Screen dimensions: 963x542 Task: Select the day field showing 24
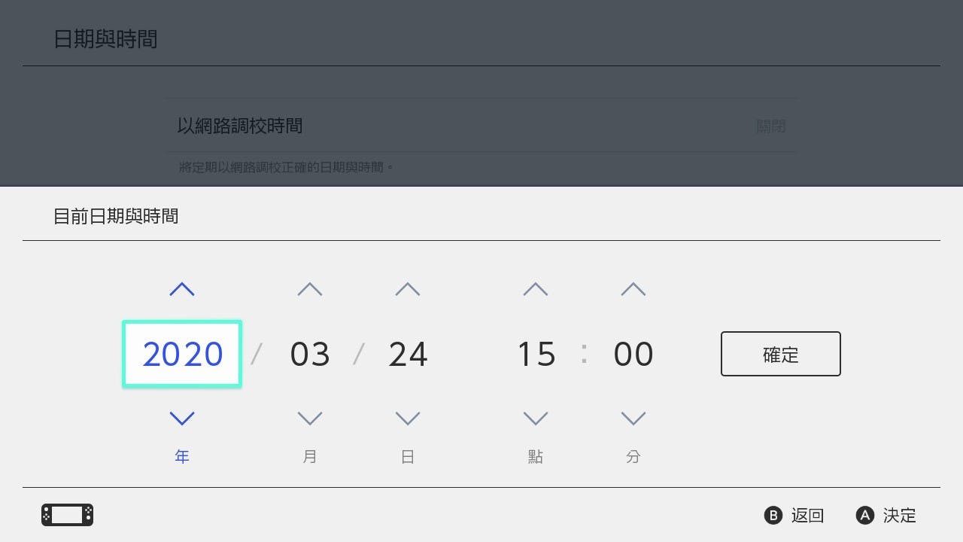click(408, 354)
